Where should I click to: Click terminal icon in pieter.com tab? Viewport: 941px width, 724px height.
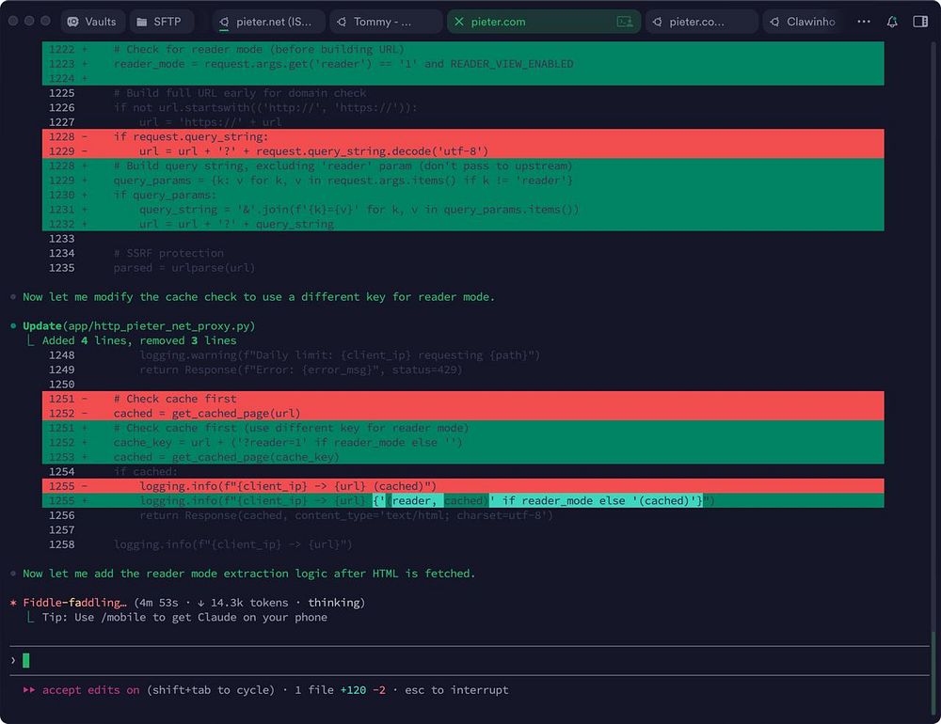point(625,22)
